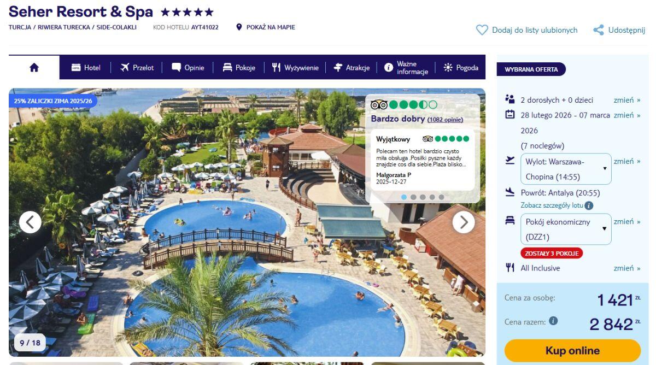
Task: Show previous photo with left arrow
Action: pos(30,222)
